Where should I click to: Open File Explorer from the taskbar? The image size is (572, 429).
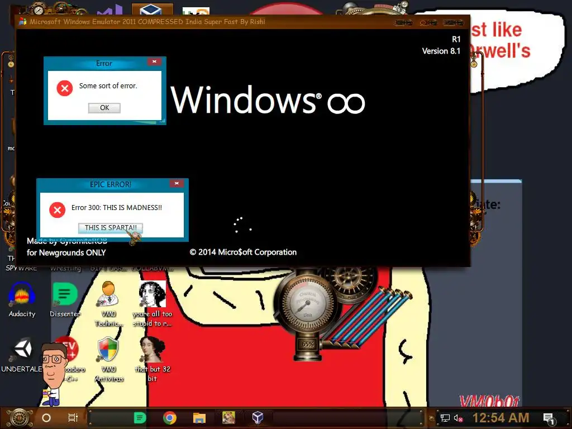[199, 418]
